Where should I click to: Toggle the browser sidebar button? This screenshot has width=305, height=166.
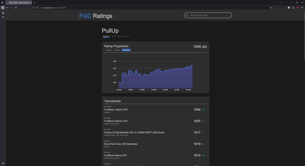[3, 8]
